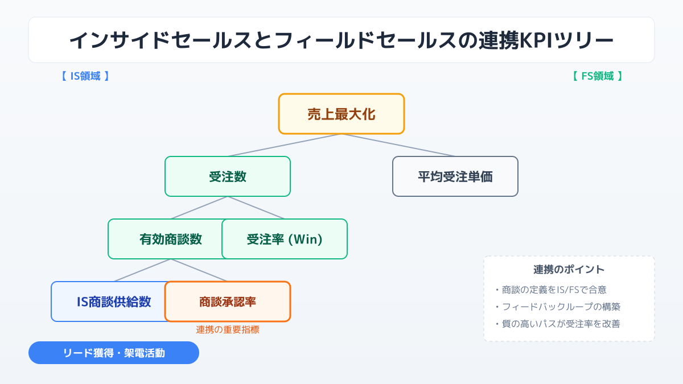Click the IS商談供給数 node
683x384 pixels.
(x=108, y=302)
